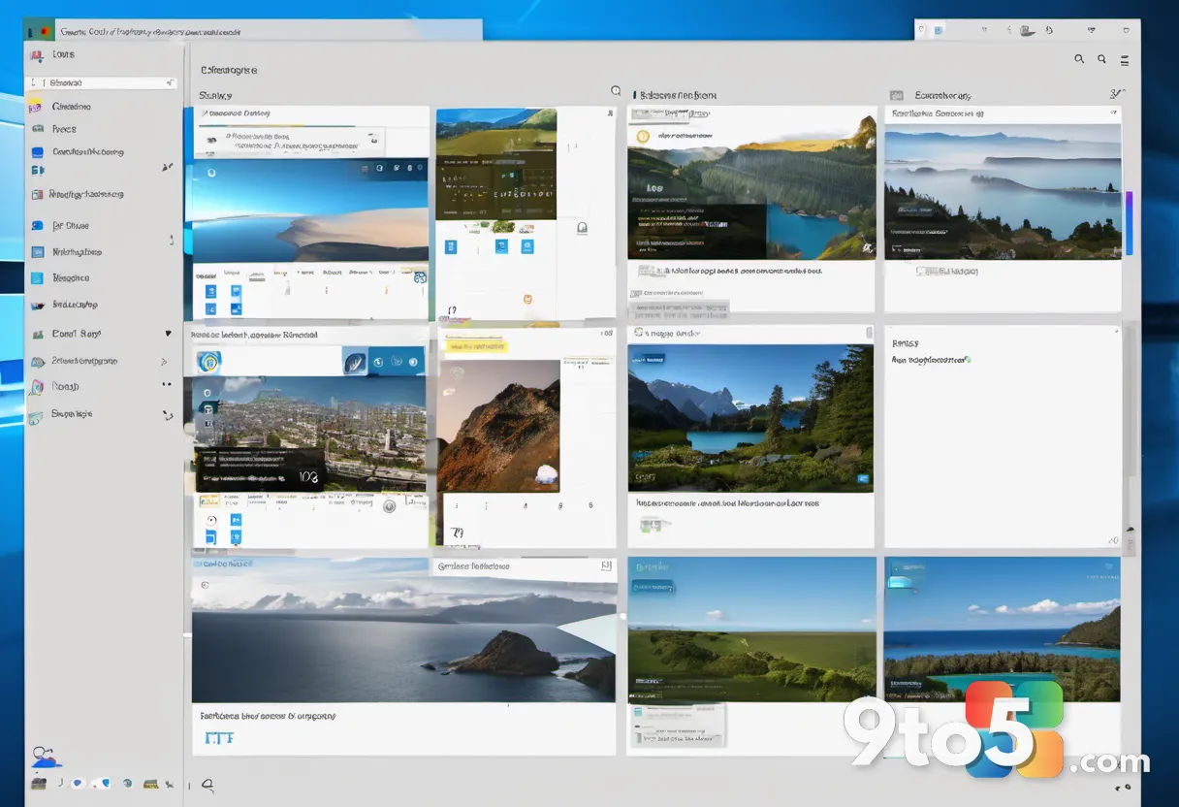Open the desert dune photo thumbnail
The image size is (1179, 807).
point(310,210)
